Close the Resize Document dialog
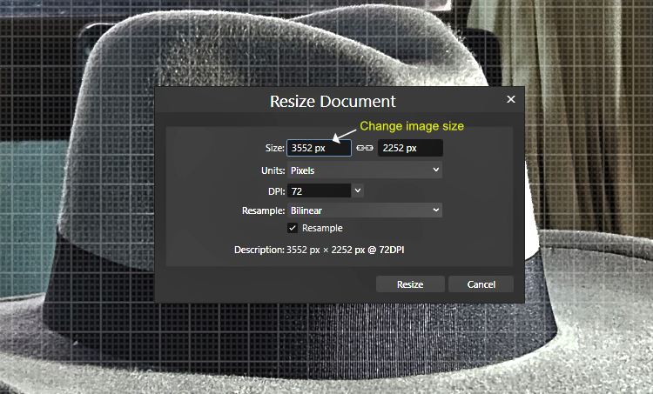Screen dimensions: 653x394 point(511,99)
